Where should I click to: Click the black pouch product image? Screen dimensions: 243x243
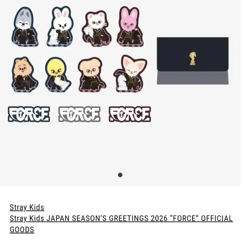pos(193,61)
